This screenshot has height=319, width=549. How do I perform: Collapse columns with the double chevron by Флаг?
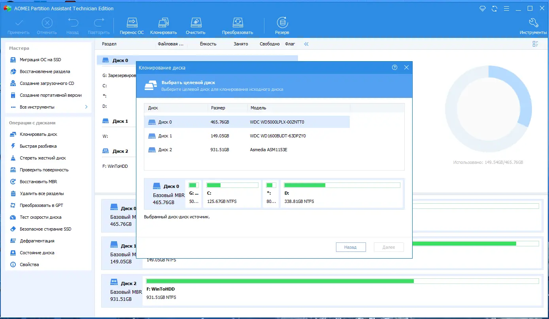(306, 44)
